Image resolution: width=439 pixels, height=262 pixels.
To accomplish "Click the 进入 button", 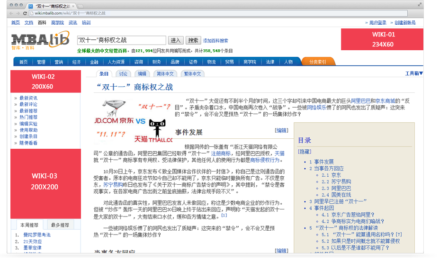I will (176, 40).
